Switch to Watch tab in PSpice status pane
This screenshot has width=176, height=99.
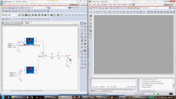(x=103, y=91)
